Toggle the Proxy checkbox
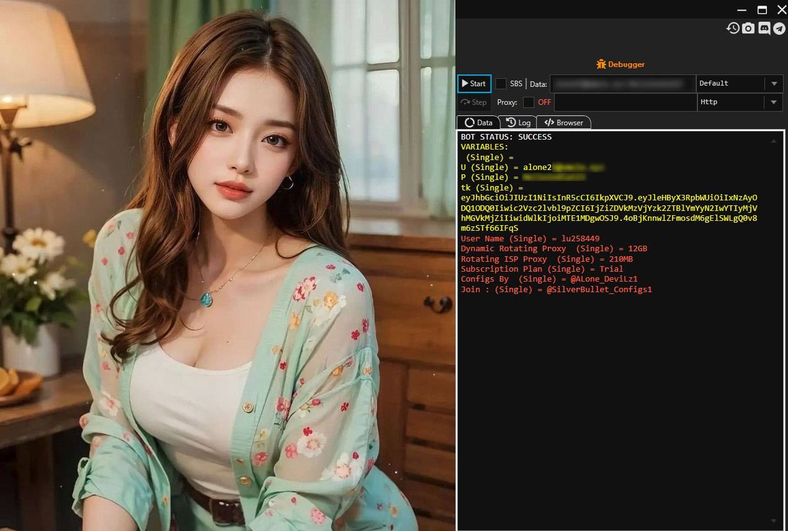788x531 pixels. (529, 102)
